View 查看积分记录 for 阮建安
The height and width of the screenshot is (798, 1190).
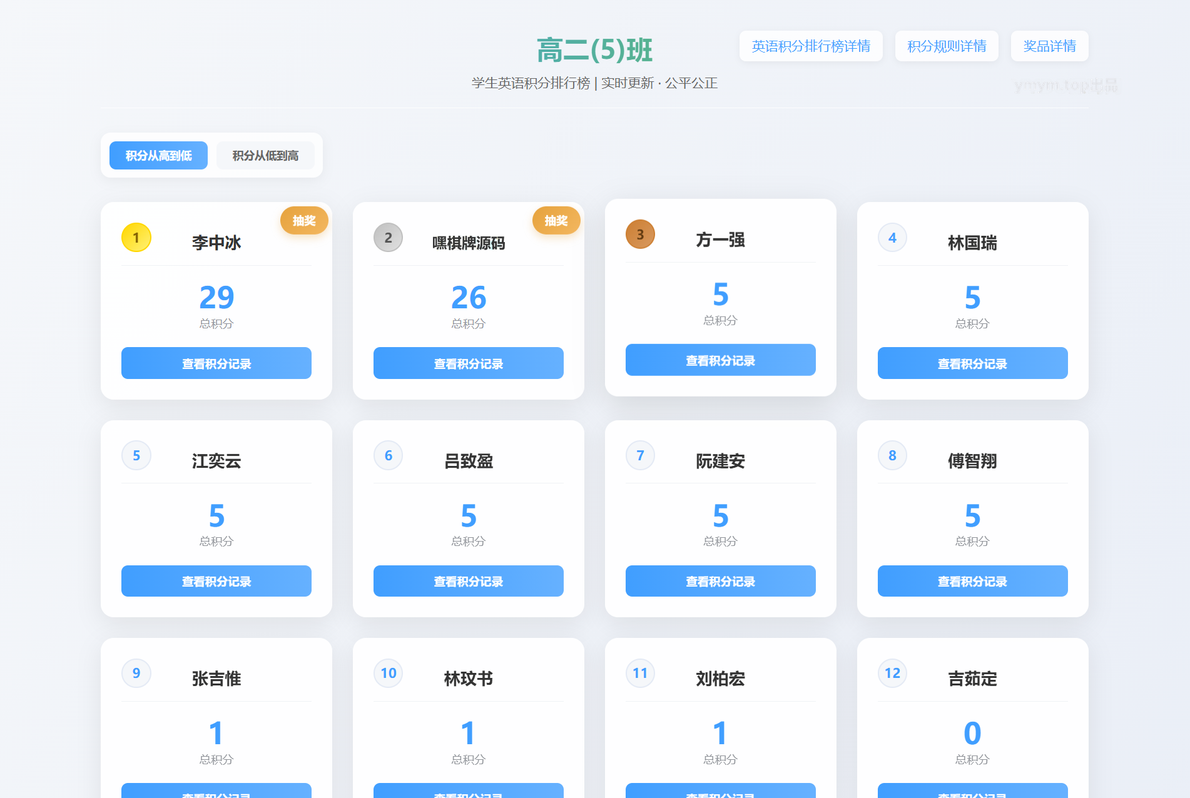pos(721,581)
